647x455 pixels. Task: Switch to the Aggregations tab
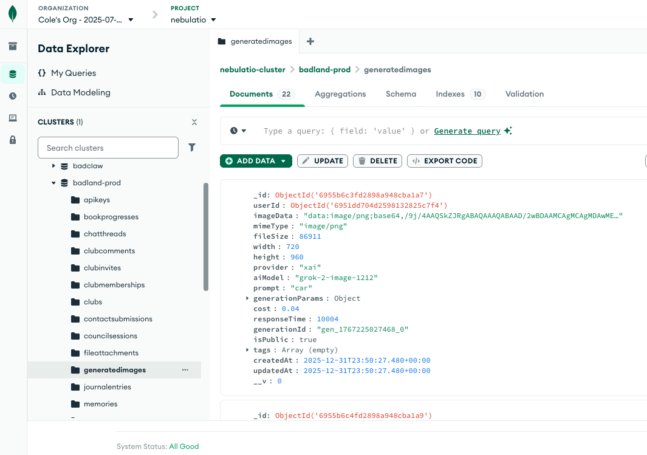340,94
